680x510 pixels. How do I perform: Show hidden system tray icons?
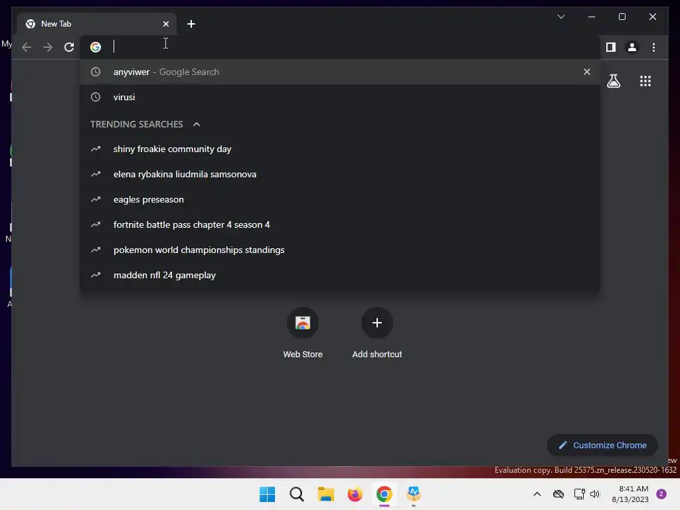tap(537, 494)
